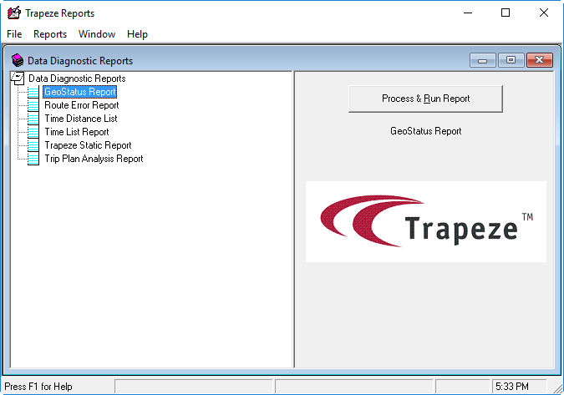Select Trapeze Static Report in the tree
This screenshot has height=395, width=564.
click(88, 145)
